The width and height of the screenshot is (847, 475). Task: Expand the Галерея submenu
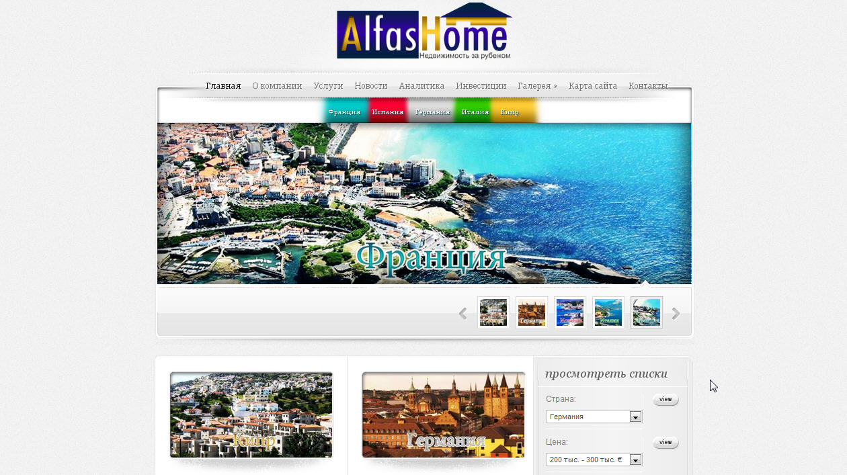pos(537,86)
